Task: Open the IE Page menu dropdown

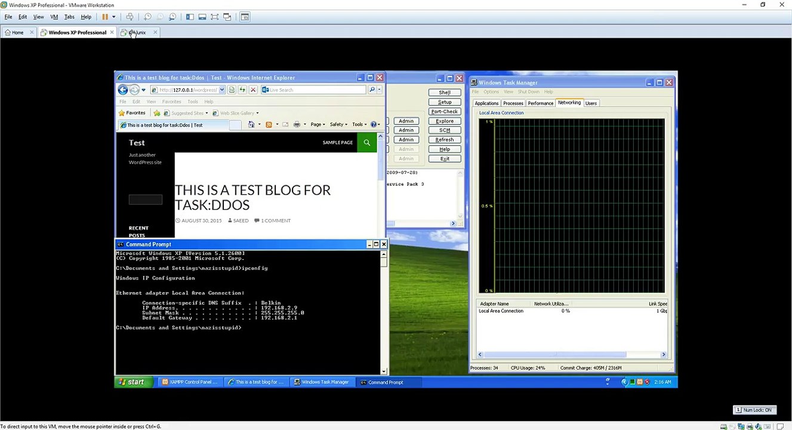Action: [318, 124]
